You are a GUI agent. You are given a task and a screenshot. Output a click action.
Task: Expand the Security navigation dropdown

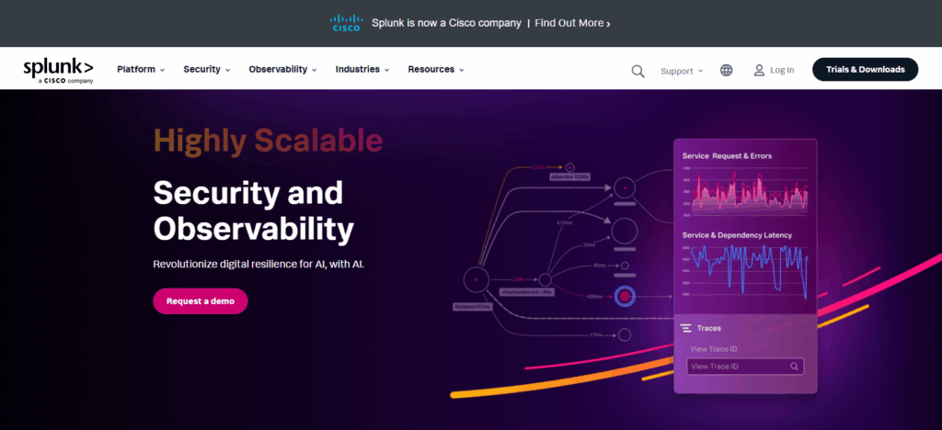point(206,70)
